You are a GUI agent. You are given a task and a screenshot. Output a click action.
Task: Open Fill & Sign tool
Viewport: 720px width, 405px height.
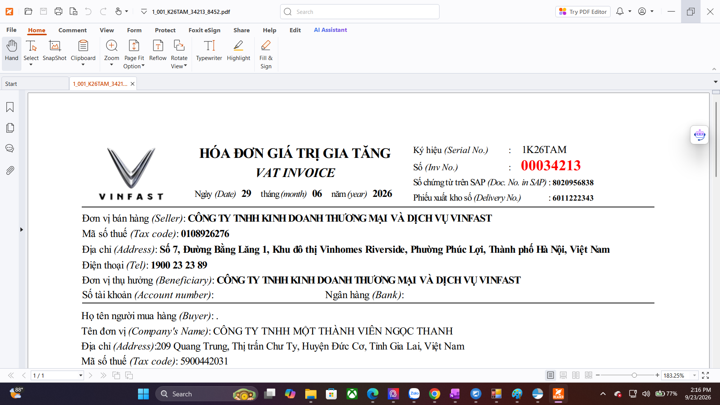[x=266, y=54]
